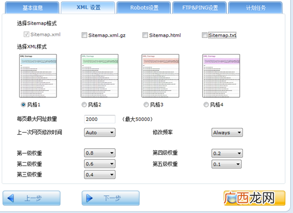Select the 风格4 radio button
The image size is (293, 213).
(x=206, y=104)
